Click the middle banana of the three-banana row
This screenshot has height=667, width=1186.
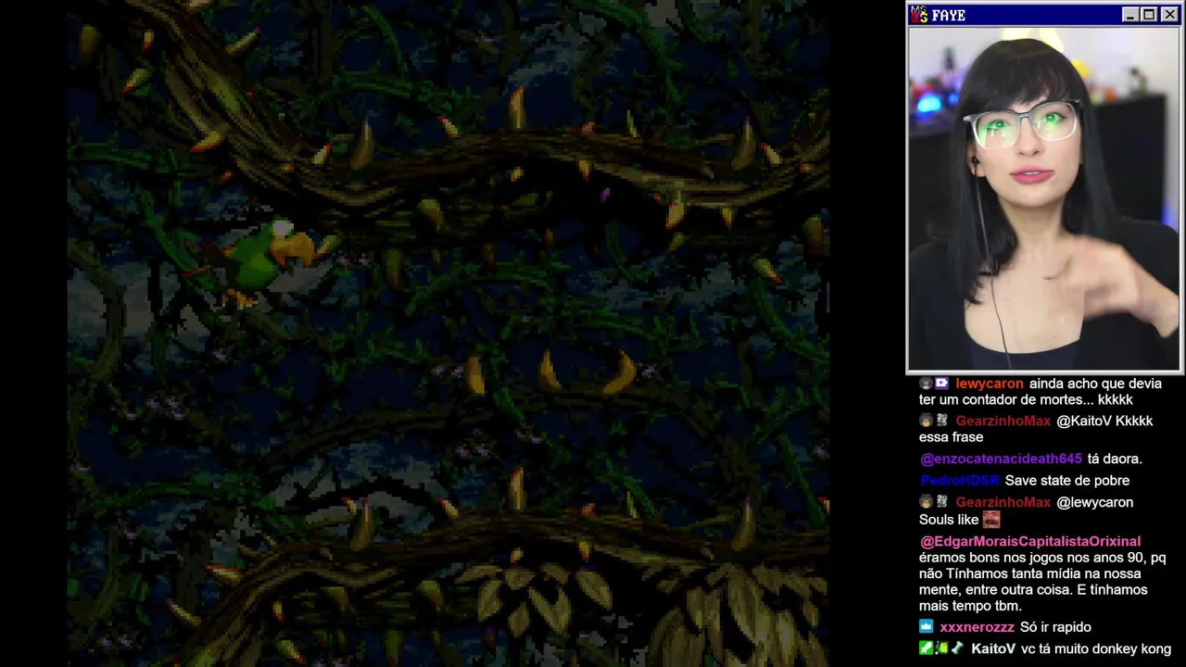coord(550,372)
